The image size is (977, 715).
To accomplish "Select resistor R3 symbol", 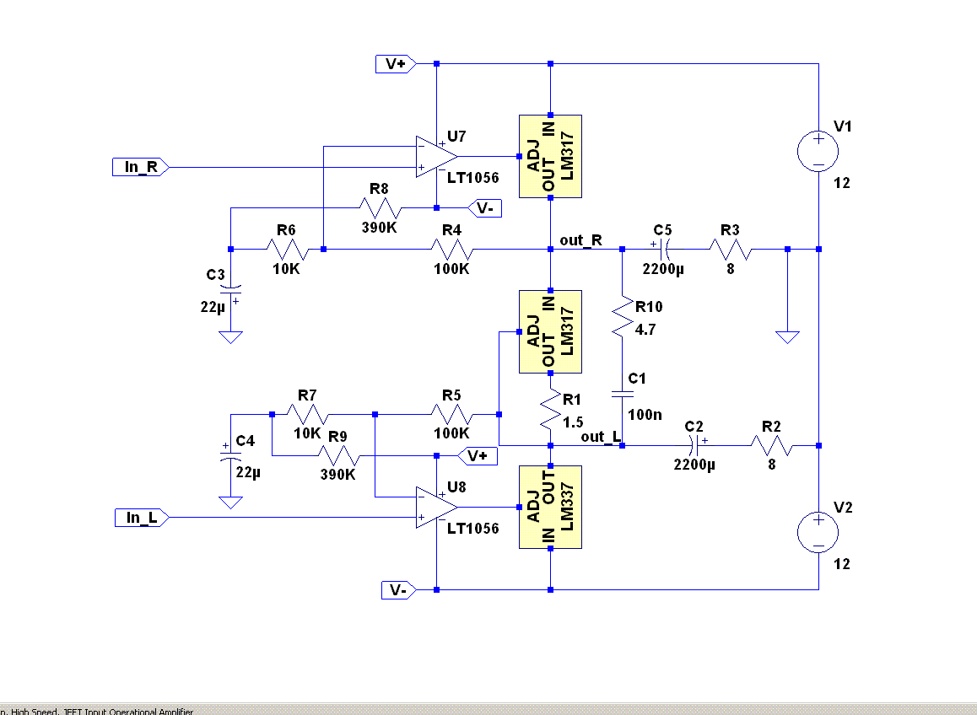I will pos(731,249).
